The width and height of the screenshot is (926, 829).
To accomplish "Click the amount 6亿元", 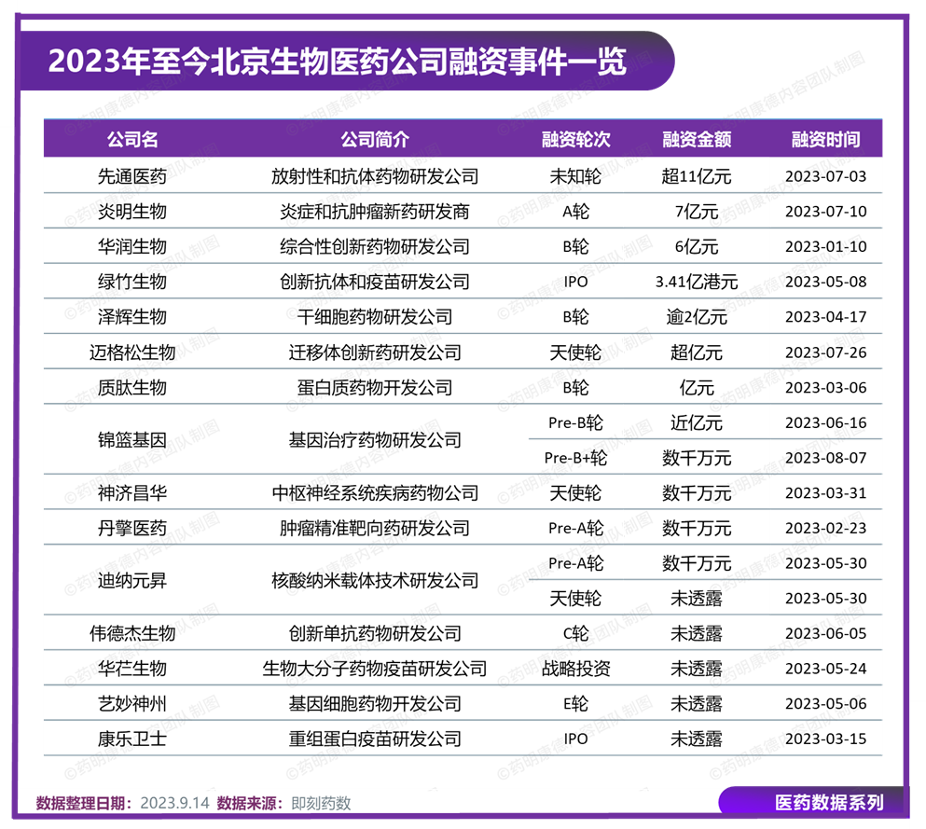I will (697, 246).
